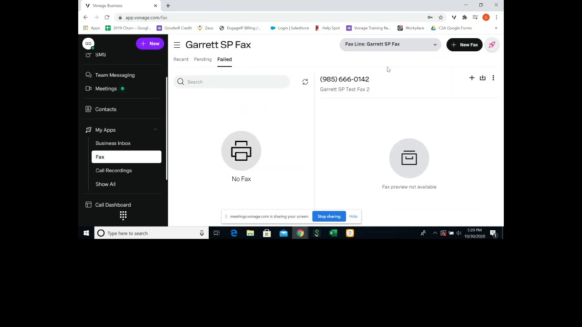Image resolution: width=582 pixels, height=327 pixels.
Task: Open the hamburger menu icon
Action: pos(177,45)
